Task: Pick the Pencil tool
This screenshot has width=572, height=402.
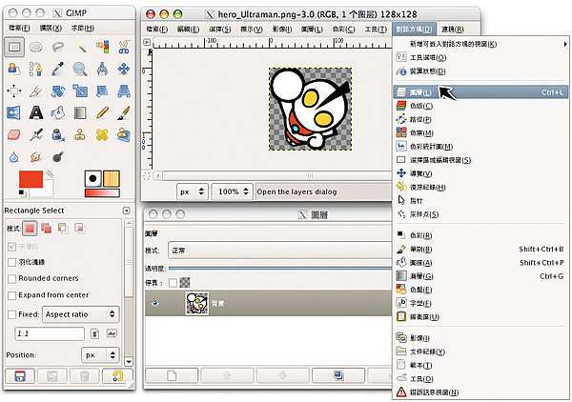Action: 103,113
